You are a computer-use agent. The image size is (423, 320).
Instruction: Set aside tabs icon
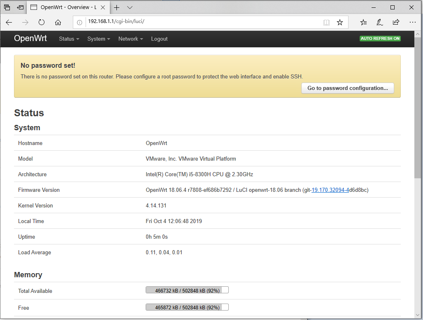20,7
